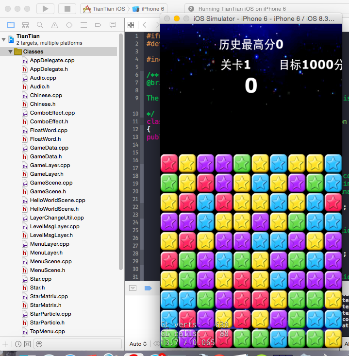349x356 pixels.
Task: Open the Report navigator
Action: [113, 25]
